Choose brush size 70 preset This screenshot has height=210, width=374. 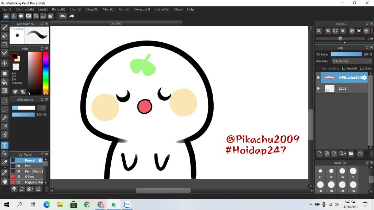(353, 186)
